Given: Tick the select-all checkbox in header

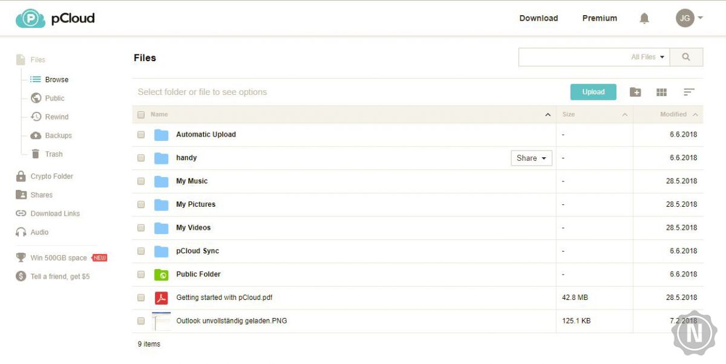Looking at the screenshot, I should (141, 114).
